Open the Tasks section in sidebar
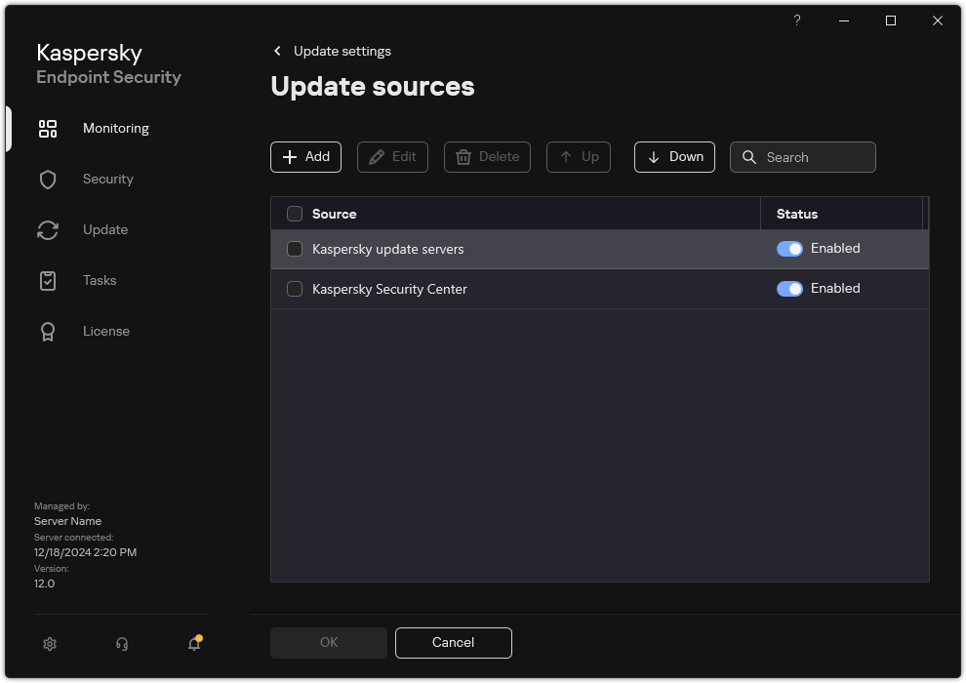The height and width of the screenshot is (683, 966). click(x=47, y=280)
